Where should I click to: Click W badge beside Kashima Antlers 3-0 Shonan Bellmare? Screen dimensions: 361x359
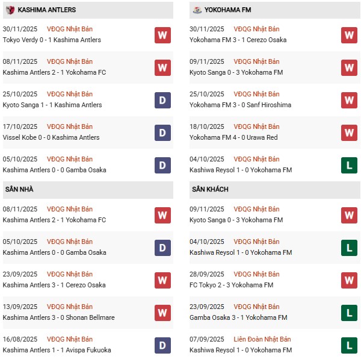coord(162,312)
